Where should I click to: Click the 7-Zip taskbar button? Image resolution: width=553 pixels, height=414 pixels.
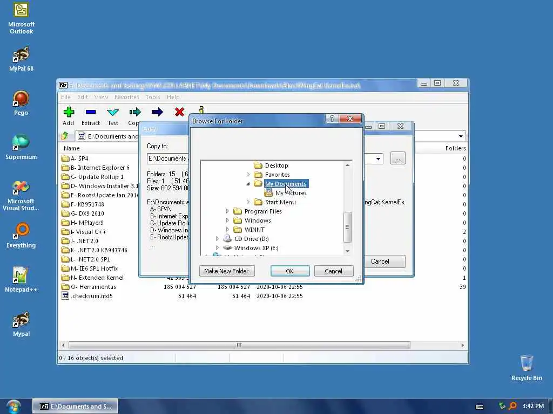point(75,406)
